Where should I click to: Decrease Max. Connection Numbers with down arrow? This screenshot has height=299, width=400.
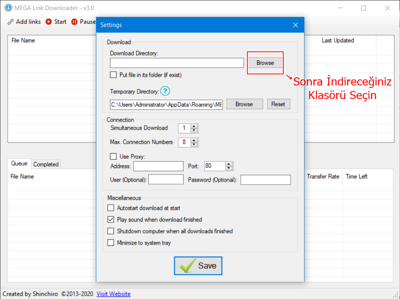click(x=194, y=144)
